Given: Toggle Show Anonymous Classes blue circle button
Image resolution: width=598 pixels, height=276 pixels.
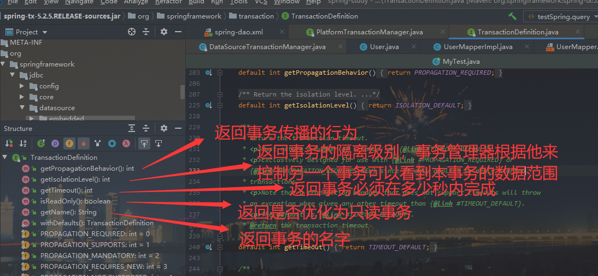Looking at the screenshot, I should [x=112, y=143].
